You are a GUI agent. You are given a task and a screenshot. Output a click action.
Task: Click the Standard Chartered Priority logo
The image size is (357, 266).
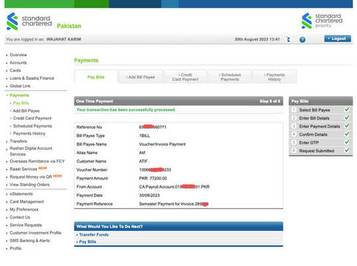point(322,21)
